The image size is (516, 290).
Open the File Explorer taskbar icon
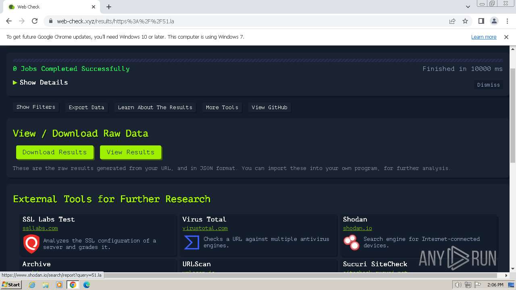pyautogui.click(x=46, y=285)
